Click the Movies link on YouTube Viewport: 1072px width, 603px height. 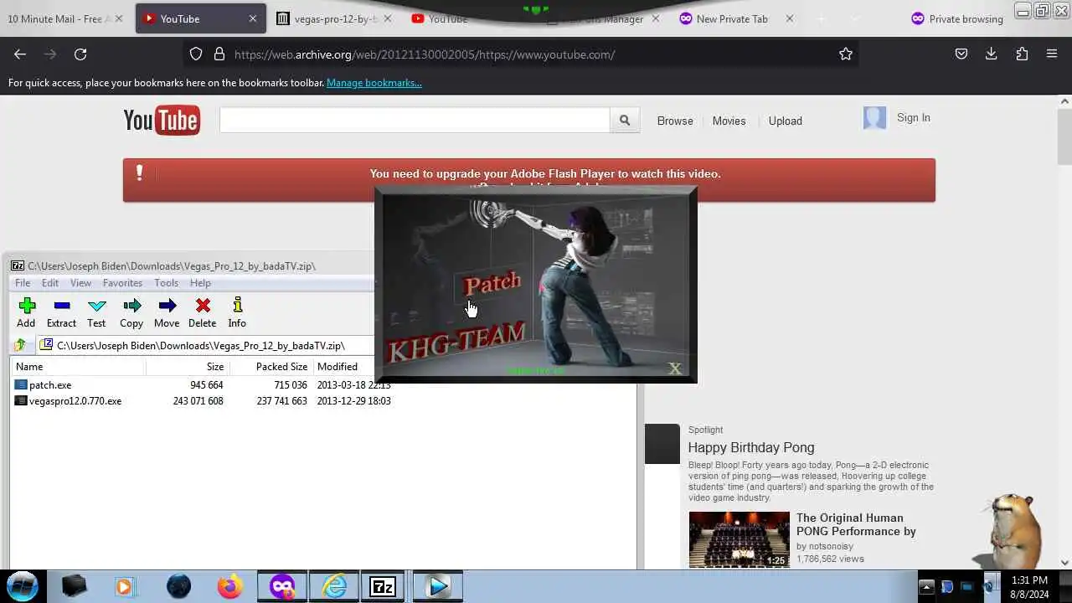click(729, 121)
